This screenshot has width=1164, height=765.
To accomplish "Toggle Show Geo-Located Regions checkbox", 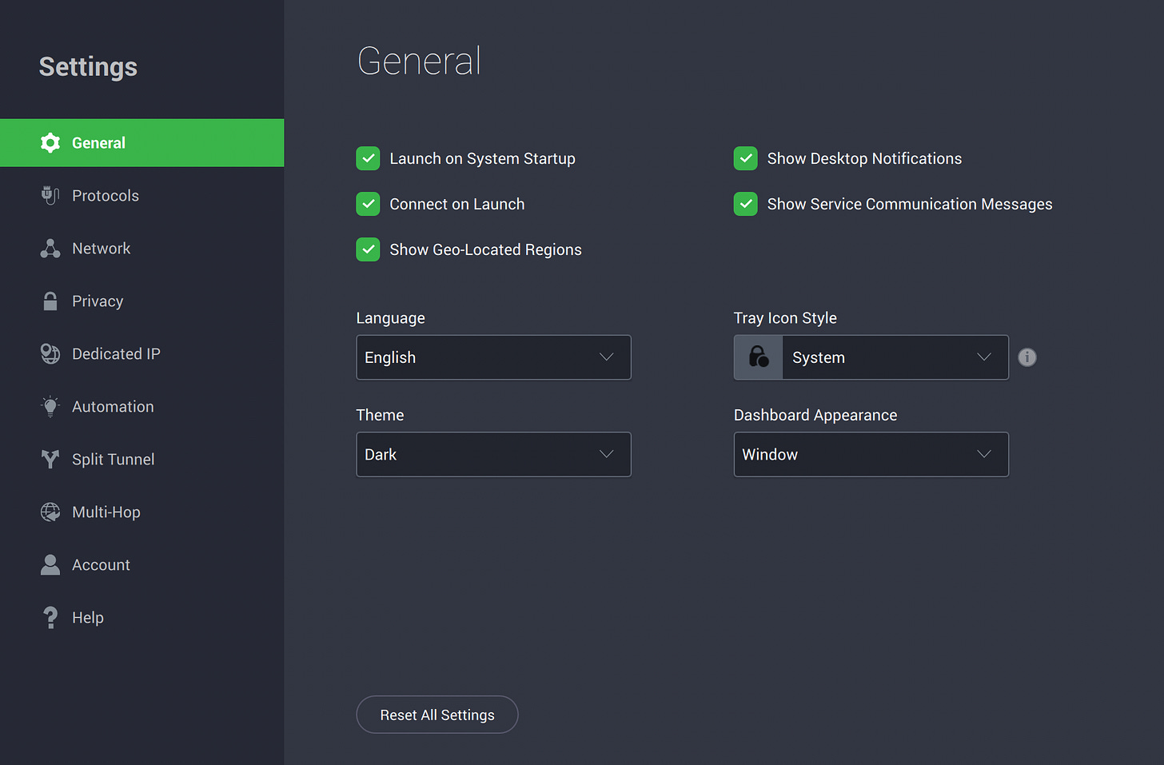I will pyautogui.click(x=368, y=249).
